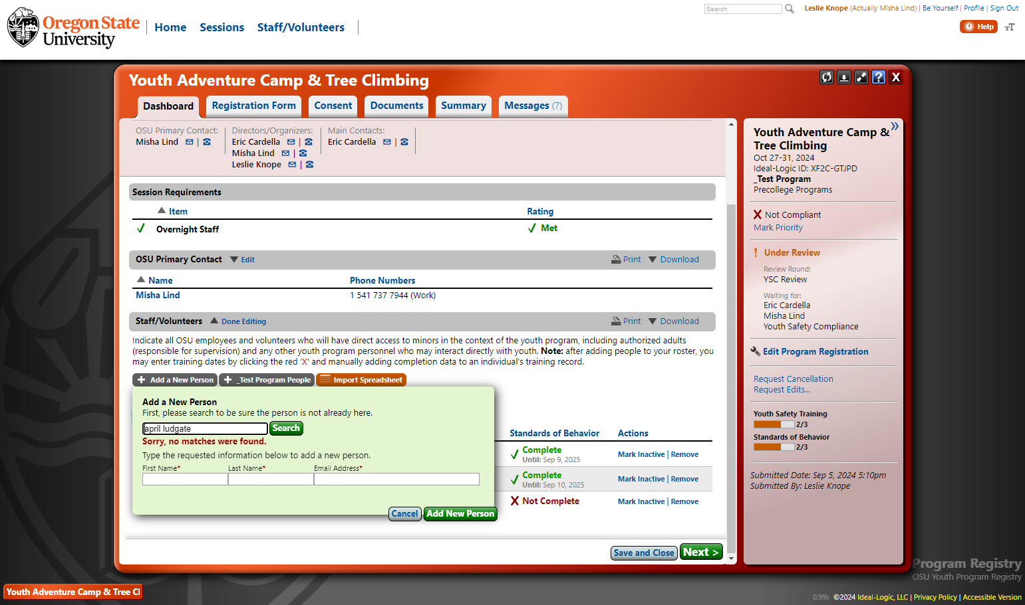
Task: Click the Email Address input field
Action: (396, 479)
